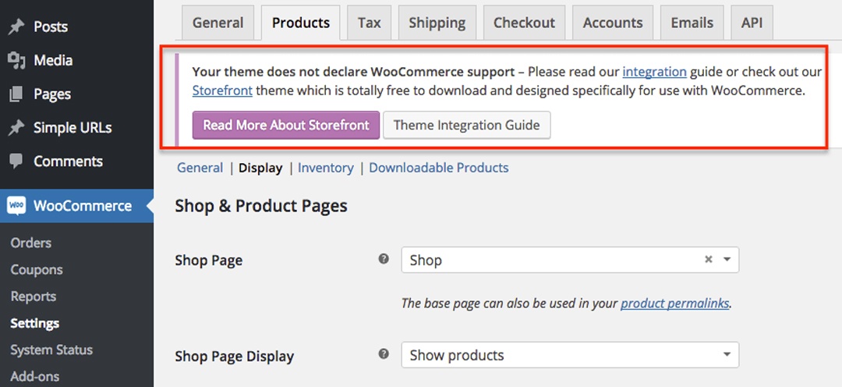Click help icon beside Shop Page Display
This screenshot has width=842, height=387.
[384, 353]
